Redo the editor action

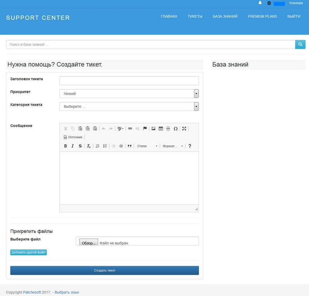pos(111,129)
